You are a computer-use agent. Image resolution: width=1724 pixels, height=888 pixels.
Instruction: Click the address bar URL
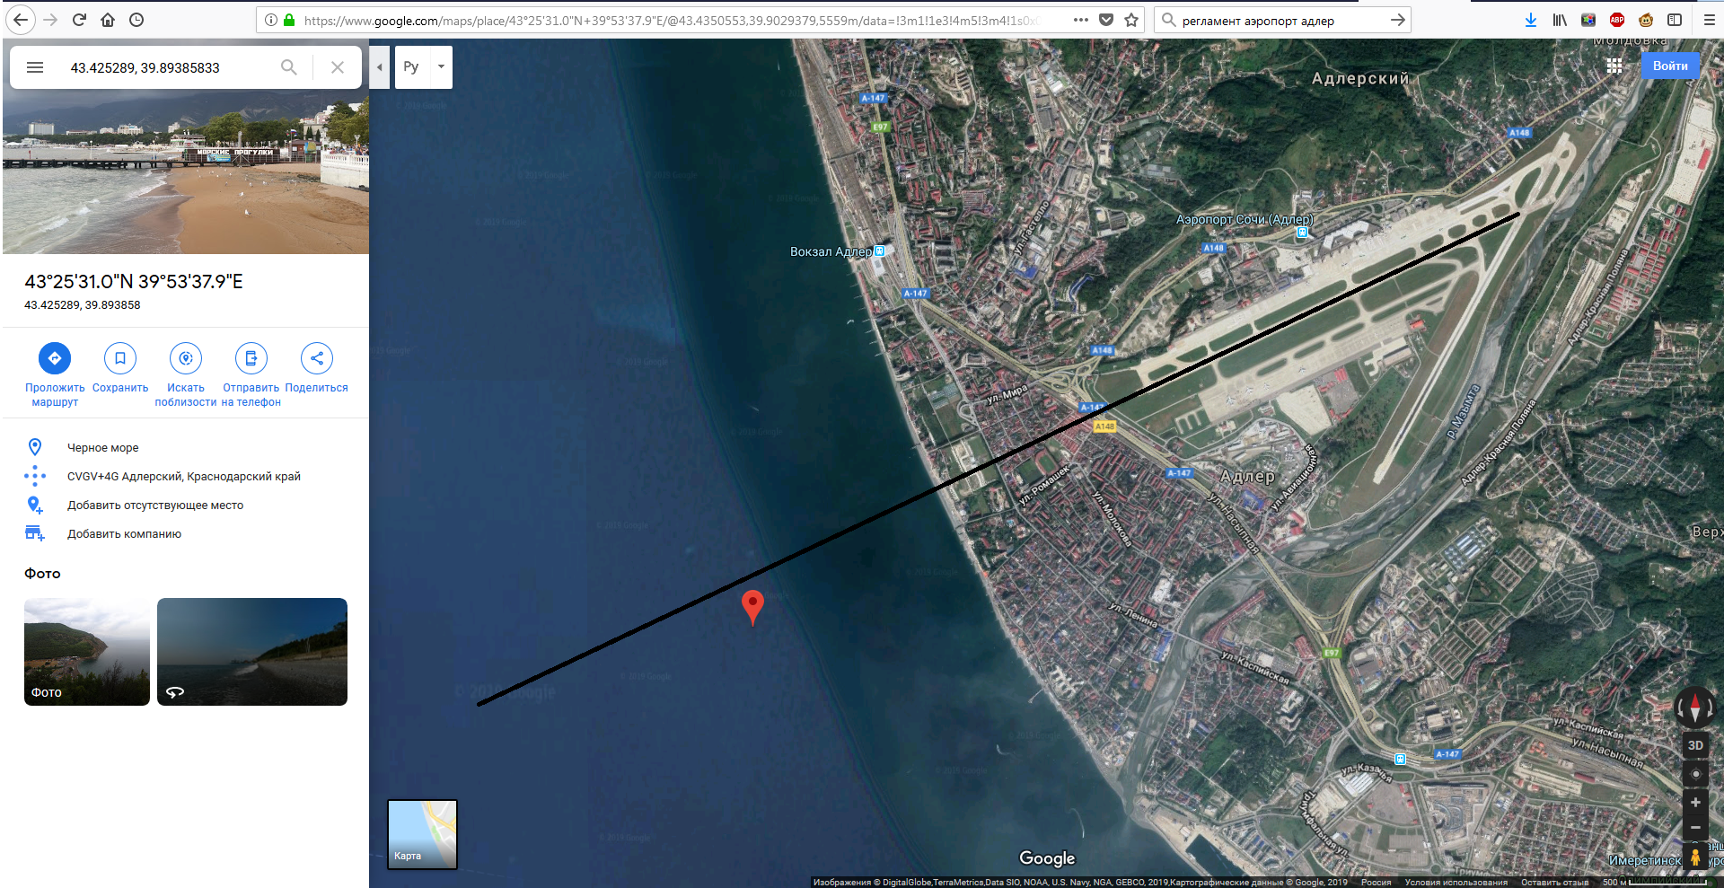click(673, 20)
